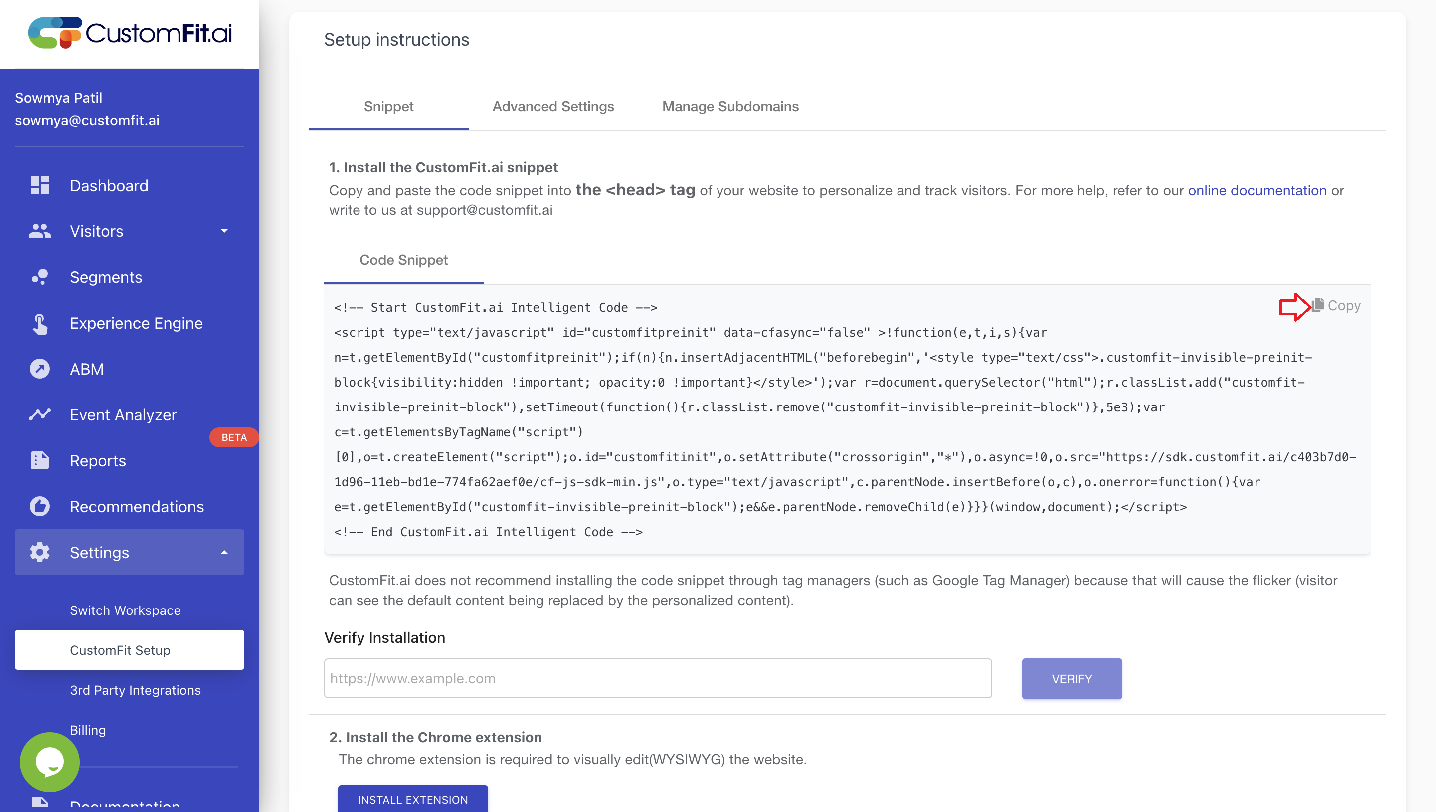This screenshot has width=1436, height=812.
Task: Expand the Visitors dropdown arrow
Action: 224,231
